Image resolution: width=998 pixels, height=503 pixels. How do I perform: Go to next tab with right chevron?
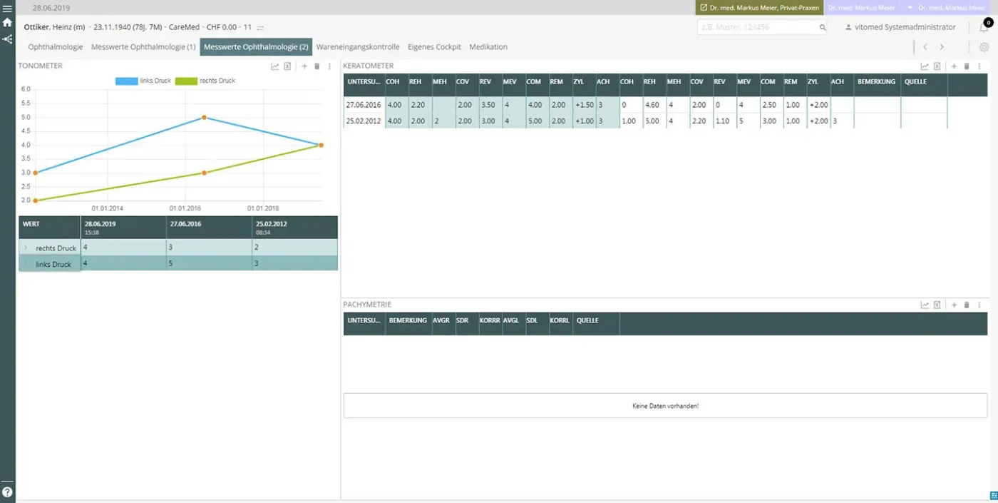[942, 47]
